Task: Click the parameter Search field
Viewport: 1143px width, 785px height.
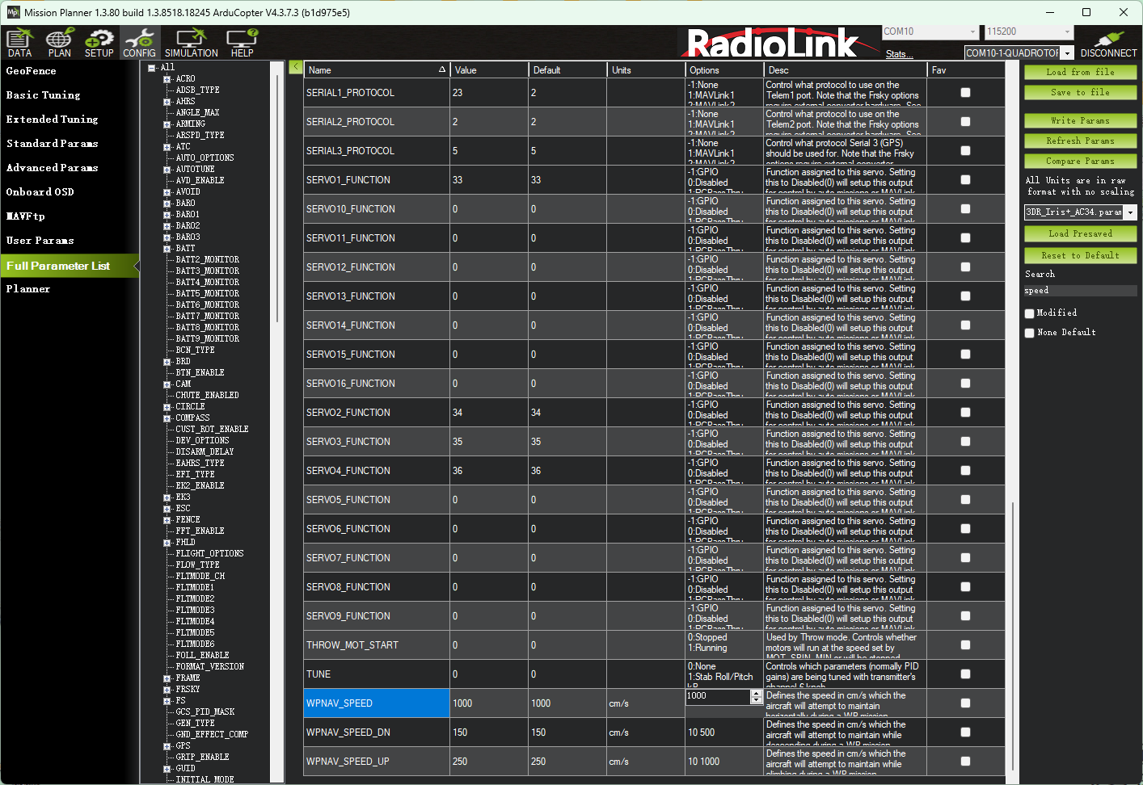Action: pyautogui.click(x=1080, y=291)
